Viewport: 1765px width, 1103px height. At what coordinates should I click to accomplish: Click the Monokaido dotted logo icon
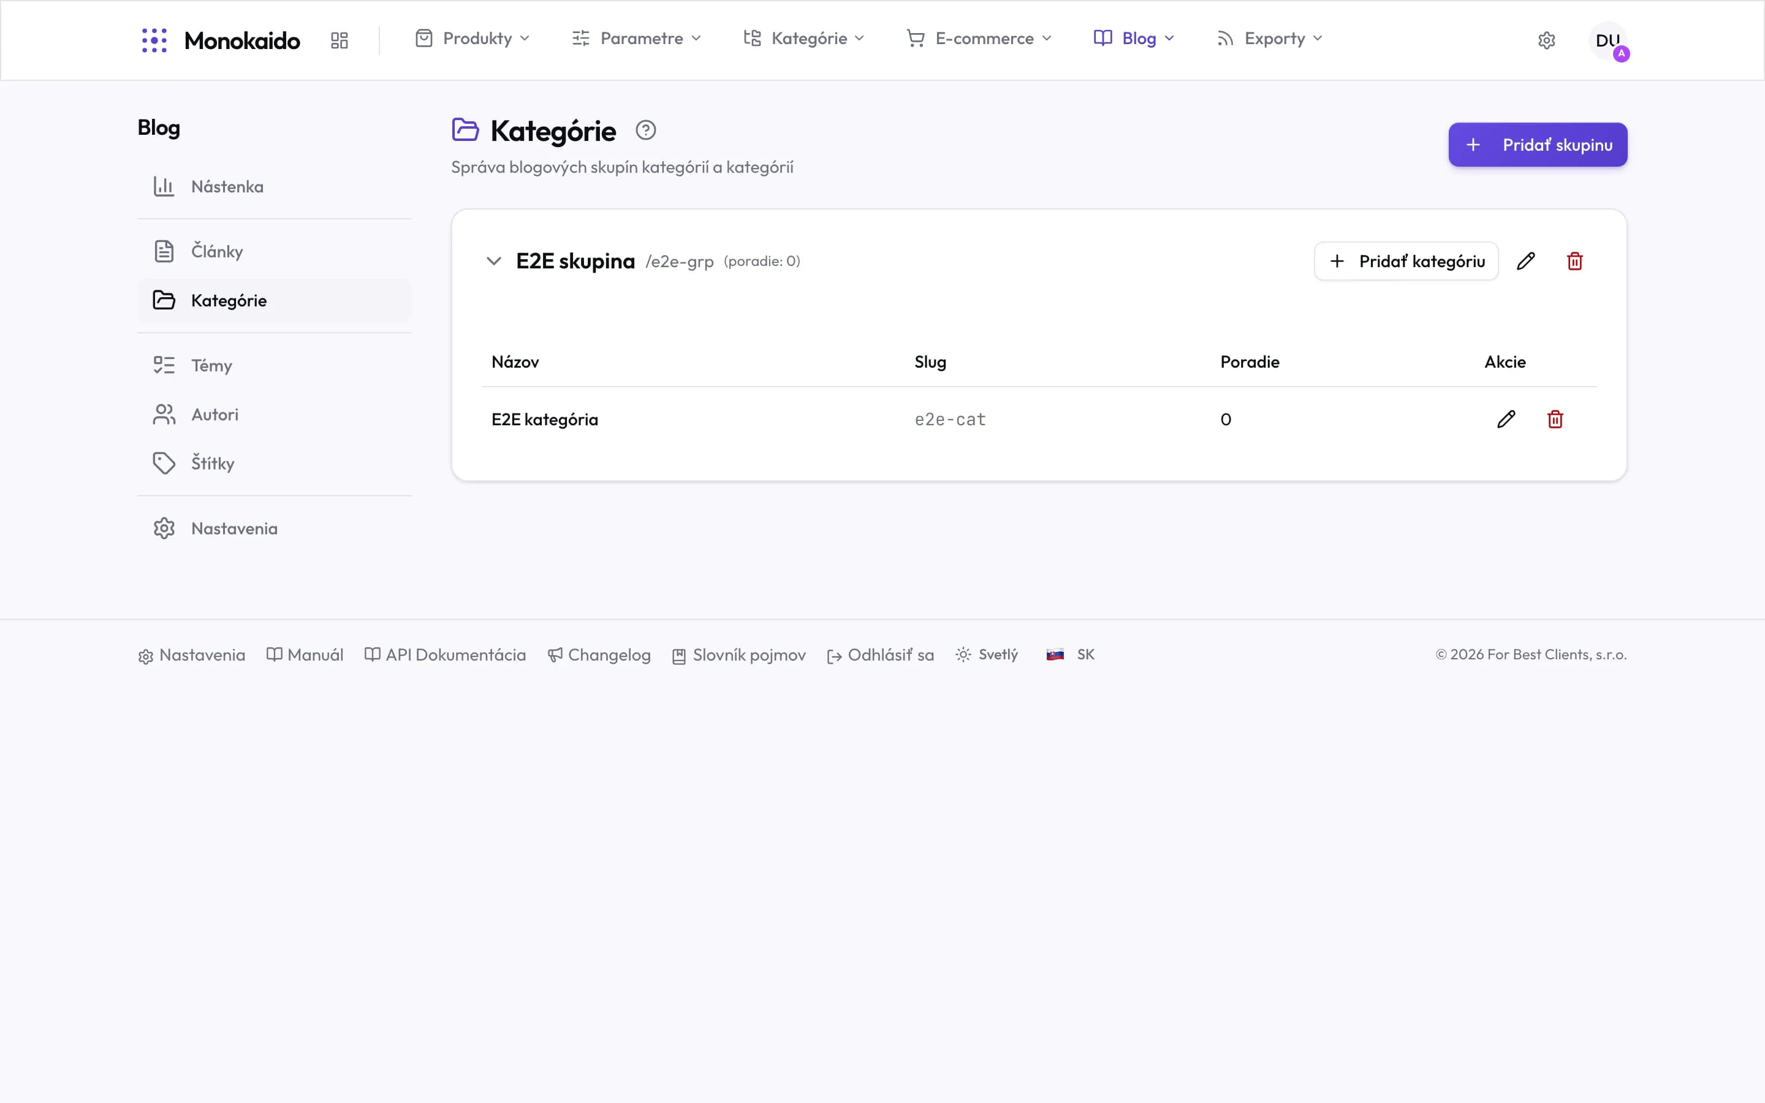[x=154, y=40]
